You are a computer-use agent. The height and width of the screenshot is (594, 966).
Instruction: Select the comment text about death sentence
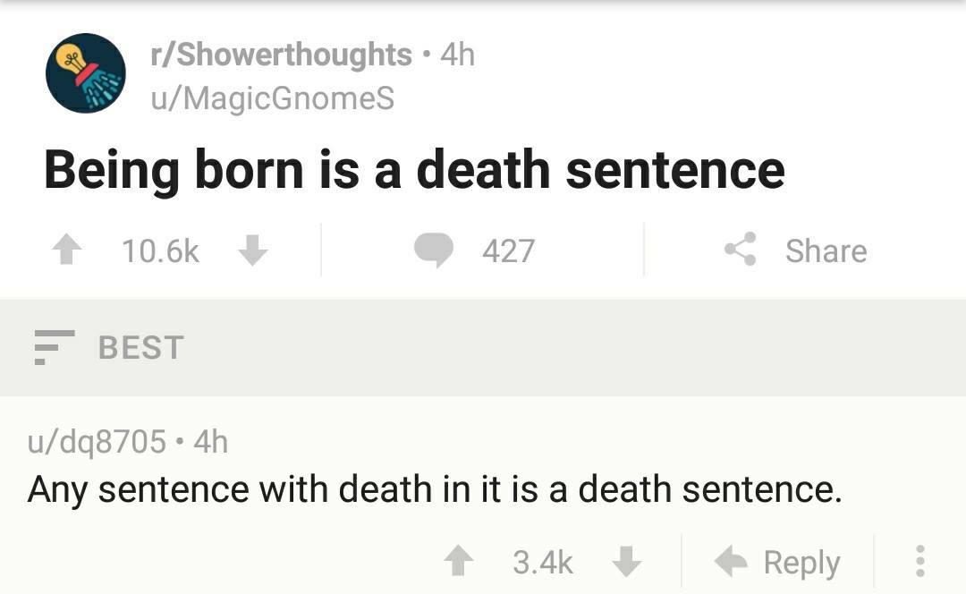(435, 490)
